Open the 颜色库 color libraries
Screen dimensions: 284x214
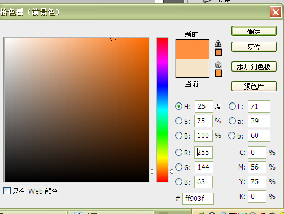(x=254, y=86)
